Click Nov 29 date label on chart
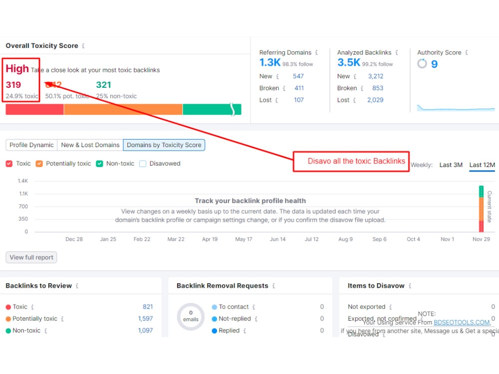 coord(481,239)
